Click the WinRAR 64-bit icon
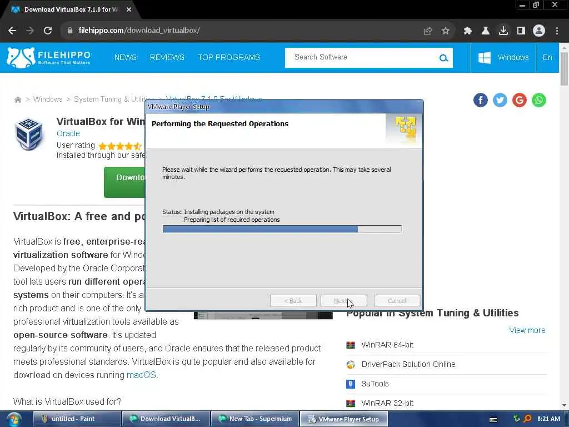 tap(351, 345)
